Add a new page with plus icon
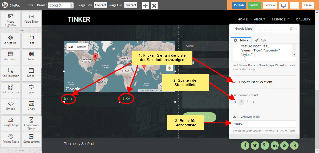Viewport: 319px width, 153px height. coord(145,5)
